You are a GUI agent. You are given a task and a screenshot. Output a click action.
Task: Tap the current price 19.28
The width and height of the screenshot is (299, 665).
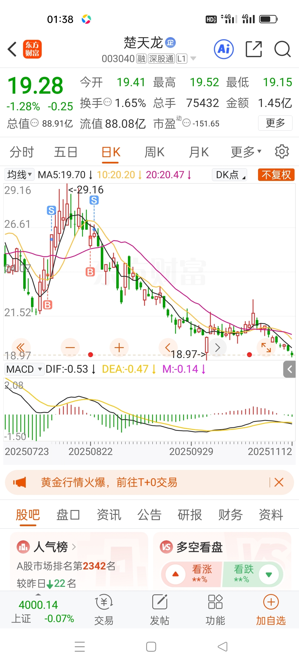pos(35,86)
